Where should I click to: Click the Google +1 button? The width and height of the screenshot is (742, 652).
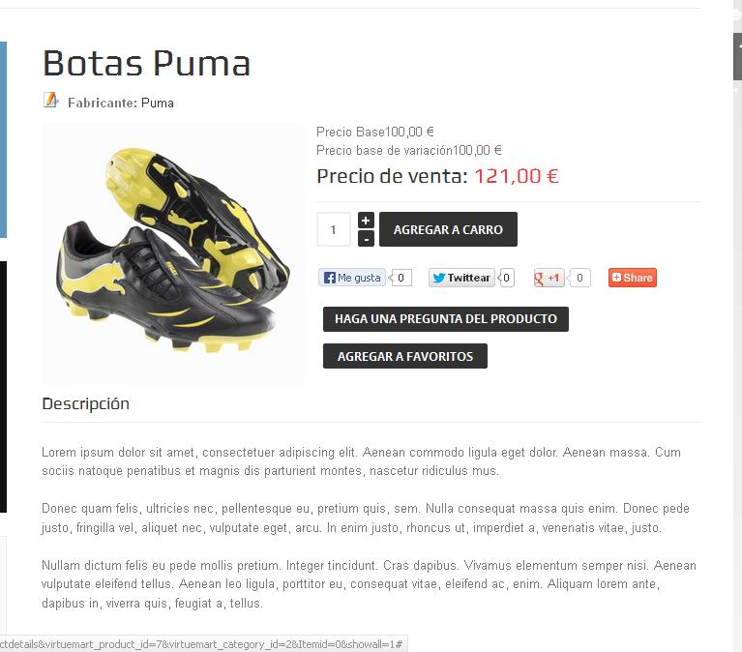click(x=549, y=278)
